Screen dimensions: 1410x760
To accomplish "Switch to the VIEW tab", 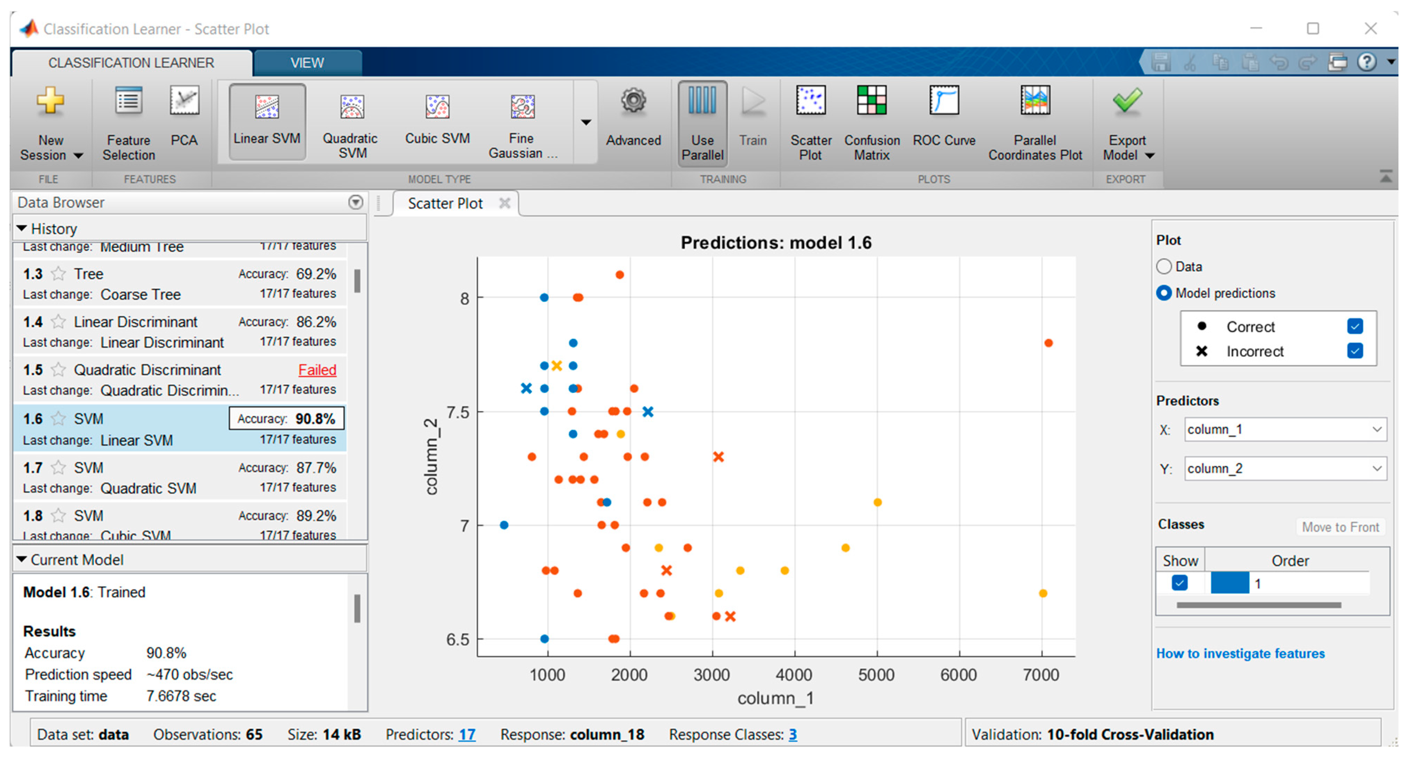I will [x=307, y=63].
